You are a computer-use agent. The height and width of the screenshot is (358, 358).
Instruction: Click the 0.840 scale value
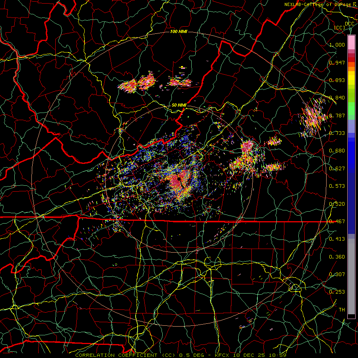(337, 98)
